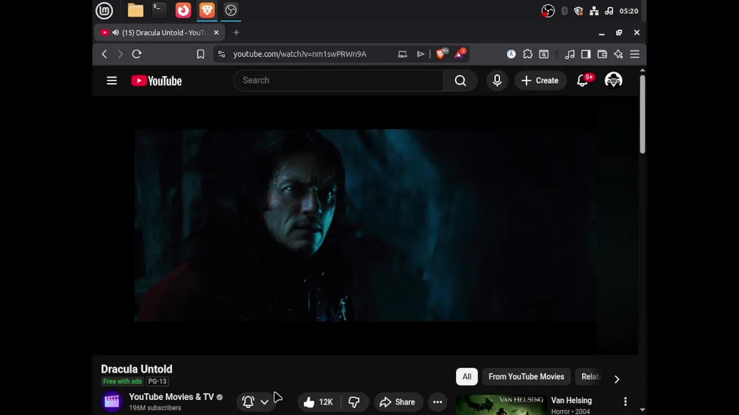Open the Brave main hamburger menu
The image size is (739, 415).
click(x=635, y=54)
